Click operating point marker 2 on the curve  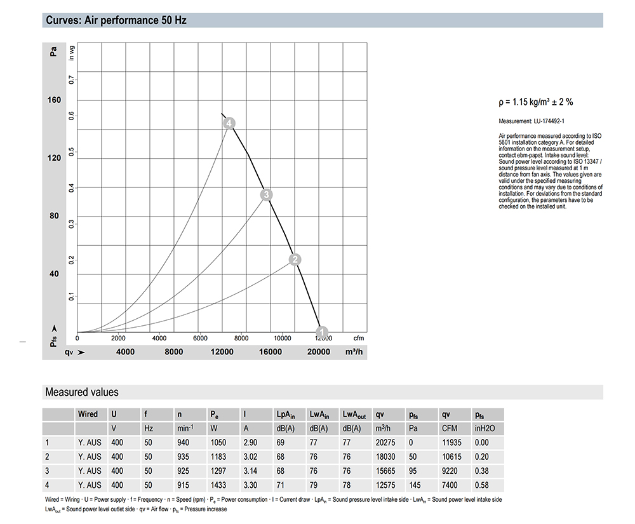point(295,259)
